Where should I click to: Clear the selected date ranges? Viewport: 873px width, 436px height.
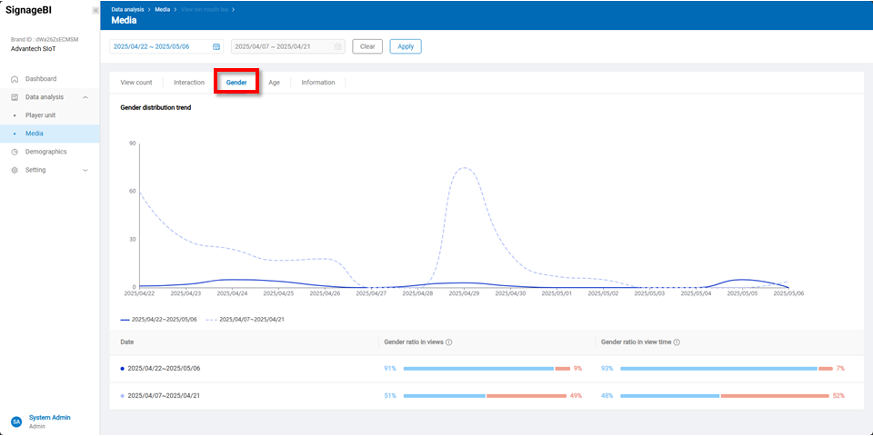click(367, 46)
